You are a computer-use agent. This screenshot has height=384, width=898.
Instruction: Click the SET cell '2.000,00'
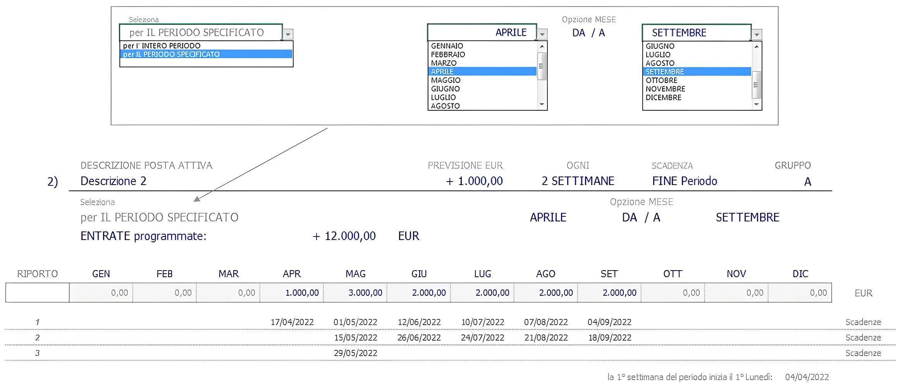click(x=609, y=293)
